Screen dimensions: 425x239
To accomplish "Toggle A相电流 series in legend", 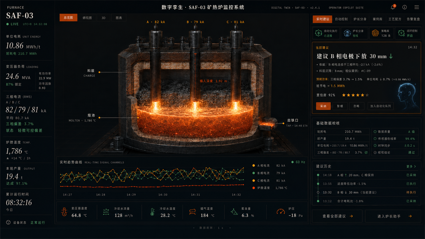I will pos(269,166).
